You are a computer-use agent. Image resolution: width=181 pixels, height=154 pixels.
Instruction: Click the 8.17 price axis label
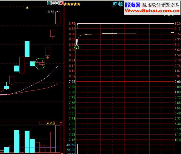72,66
